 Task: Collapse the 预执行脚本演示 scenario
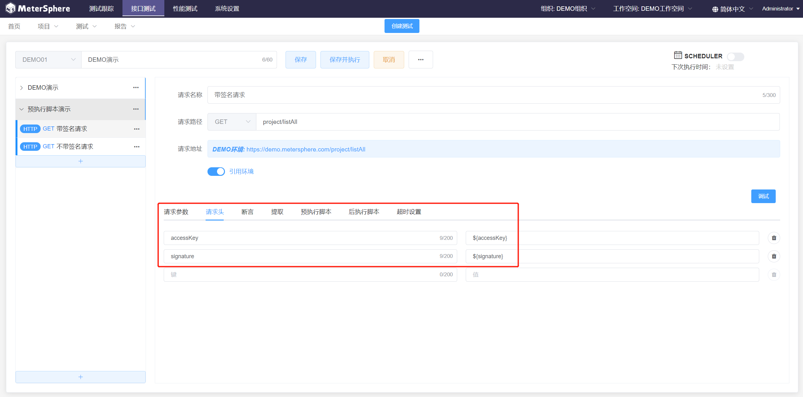[x=22, y=109]
